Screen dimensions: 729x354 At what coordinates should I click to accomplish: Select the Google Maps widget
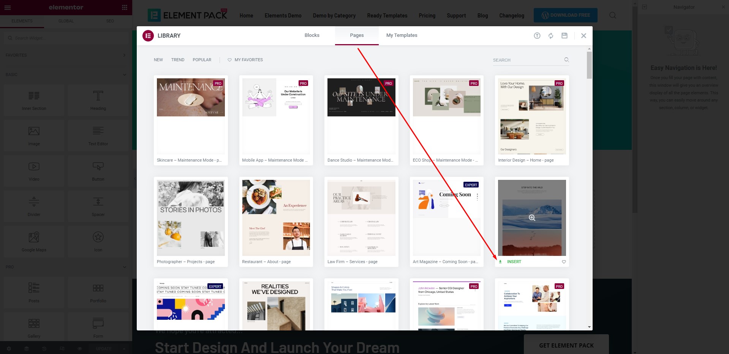point(34,241)
